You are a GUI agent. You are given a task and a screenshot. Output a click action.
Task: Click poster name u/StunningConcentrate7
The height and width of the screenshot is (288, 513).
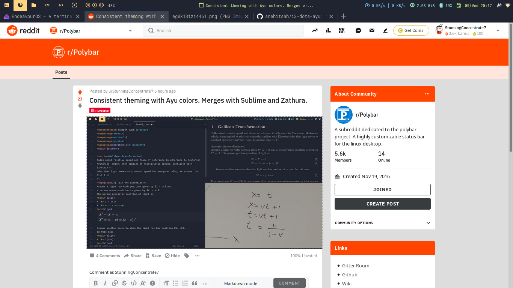pos(131,91)
